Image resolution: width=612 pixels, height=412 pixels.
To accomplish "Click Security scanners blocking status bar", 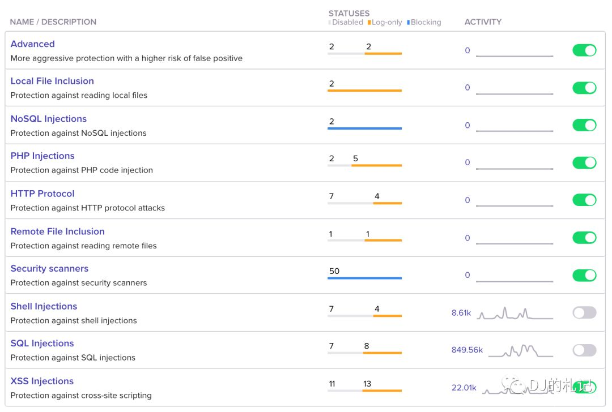I will tap(364, 278).
